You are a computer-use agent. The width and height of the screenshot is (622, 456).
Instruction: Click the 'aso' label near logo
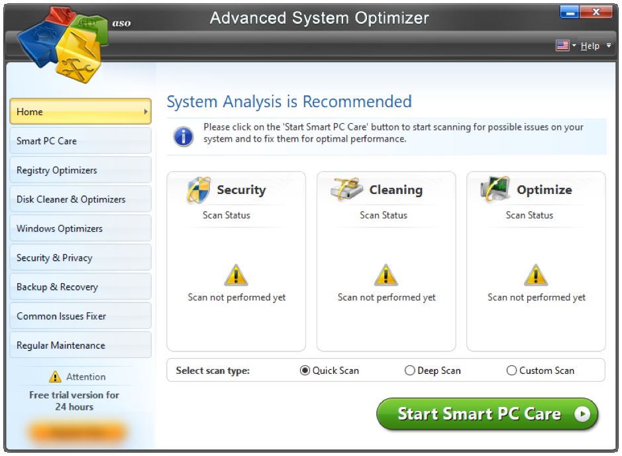point(121,23)
